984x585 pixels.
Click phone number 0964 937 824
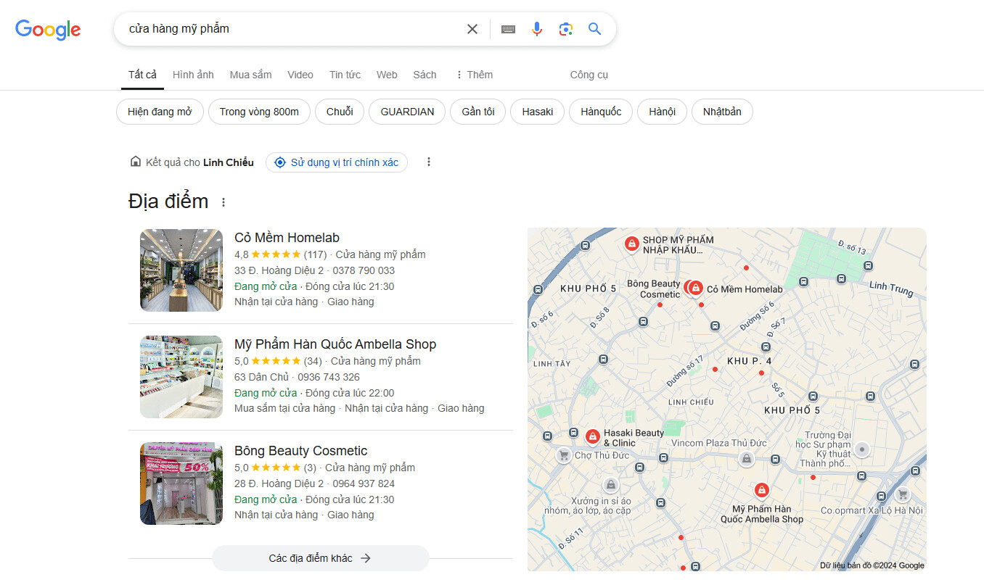(364, 484)
